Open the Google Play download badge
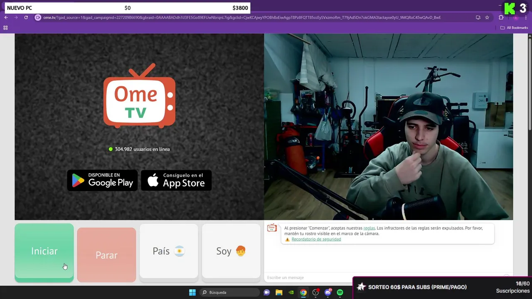532x299 pixels. click(102, 180)
